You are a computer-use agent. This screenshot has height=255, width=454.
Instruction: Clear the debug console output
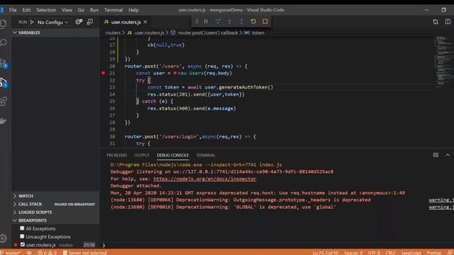436,155
